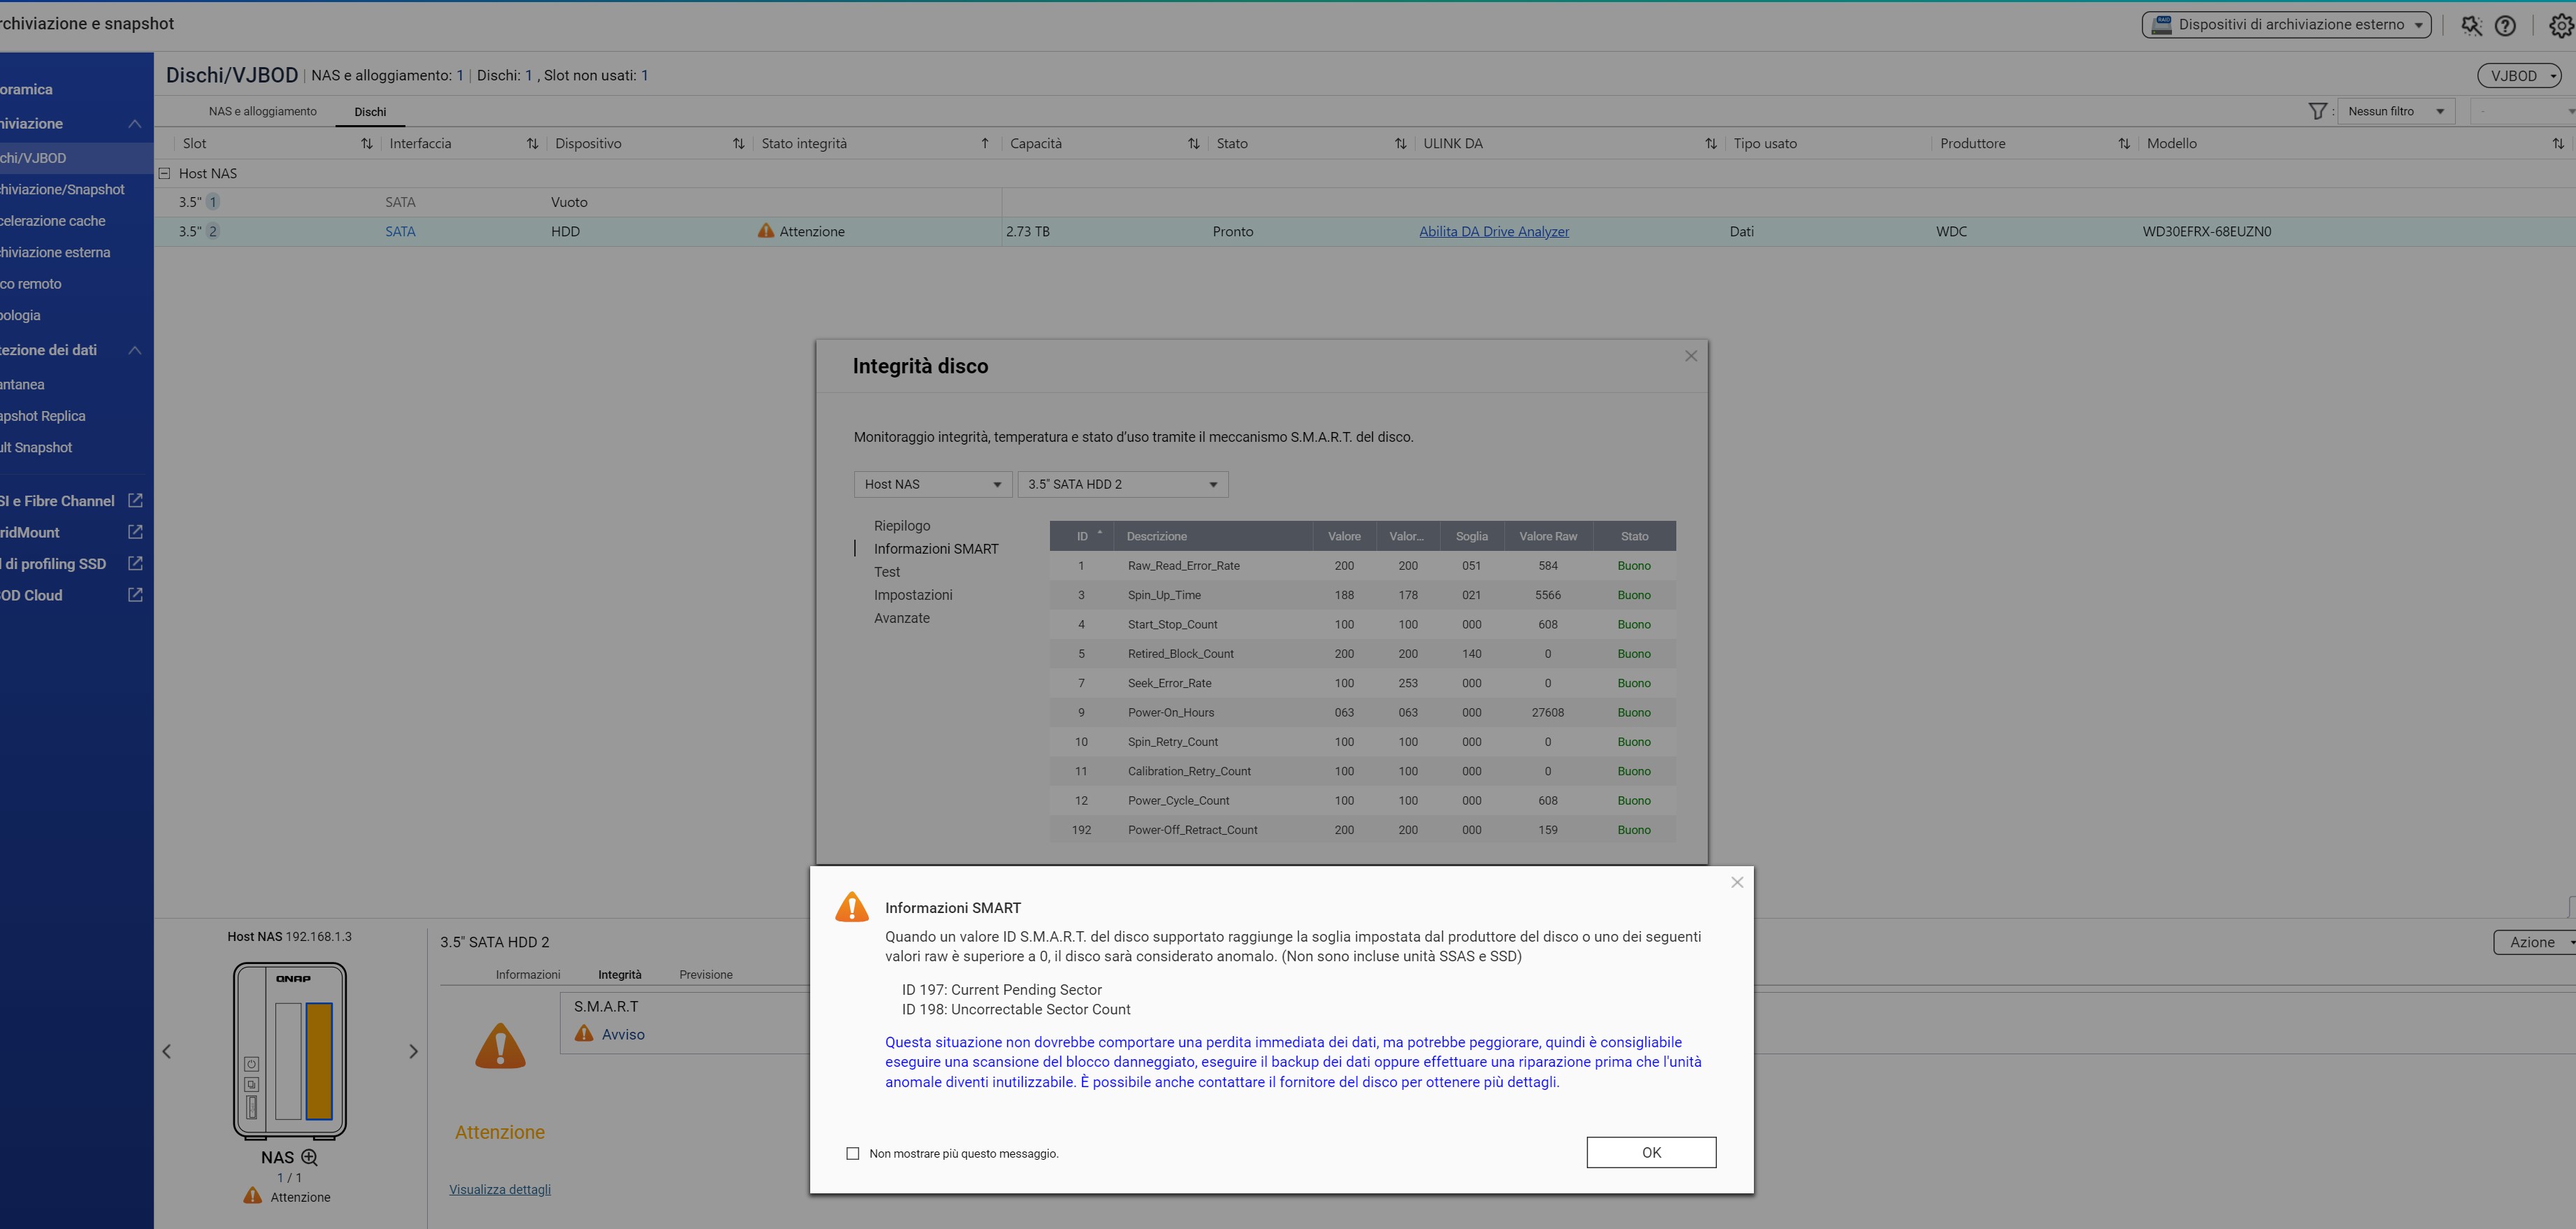Click the NAS device illustration thumbnail

pos(290,1050)
